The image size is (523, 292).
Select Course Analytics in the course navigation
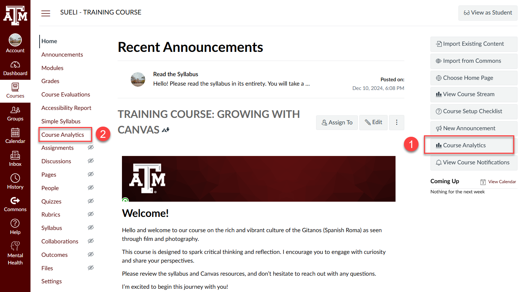(x=63, y=135)
